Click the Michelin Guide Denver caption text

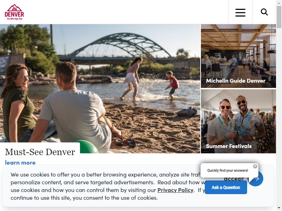click(x=236, y=81)
